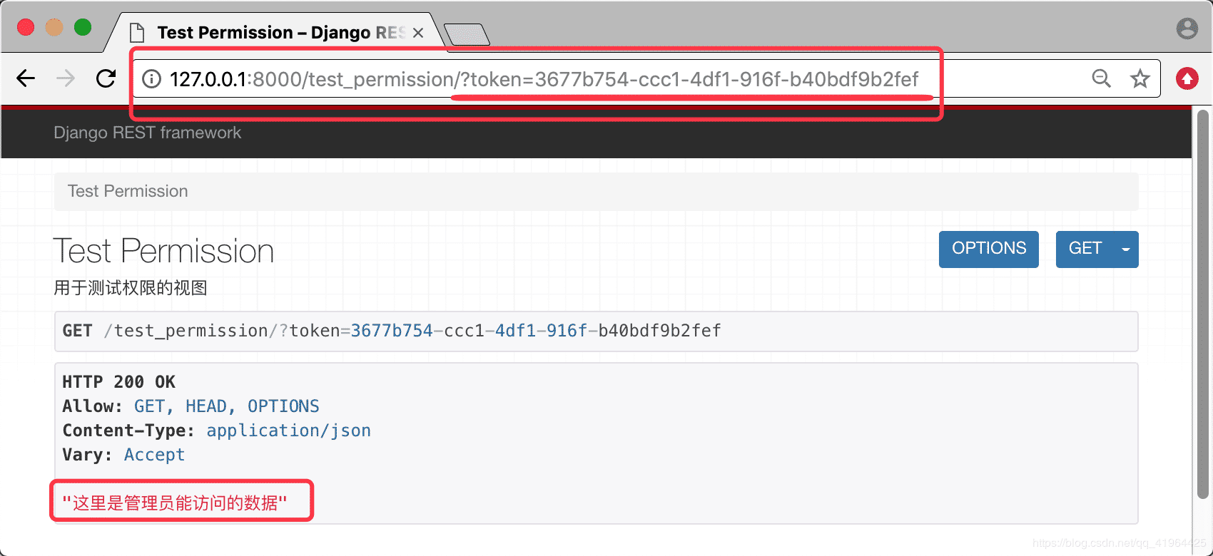This screenshot has height=556, width=1213.
Task: Click the zoom magnifier icon in address bar
Action: click(x=1101, y=78)
